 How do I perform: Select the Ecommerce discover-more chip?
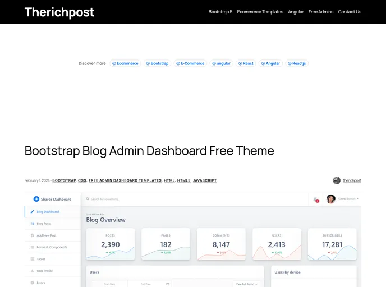coord(125,63)
